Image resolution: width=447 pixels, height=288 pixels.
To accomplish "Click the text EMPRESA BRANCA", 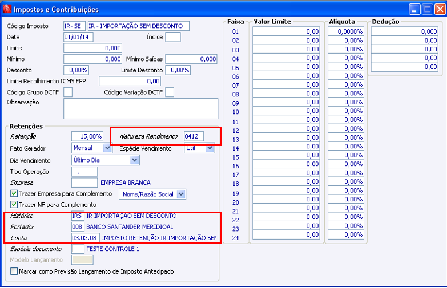I will click(126, 182).
